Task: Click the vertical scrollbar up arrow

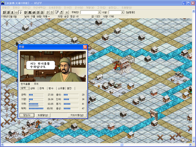Action: [194, 11]
